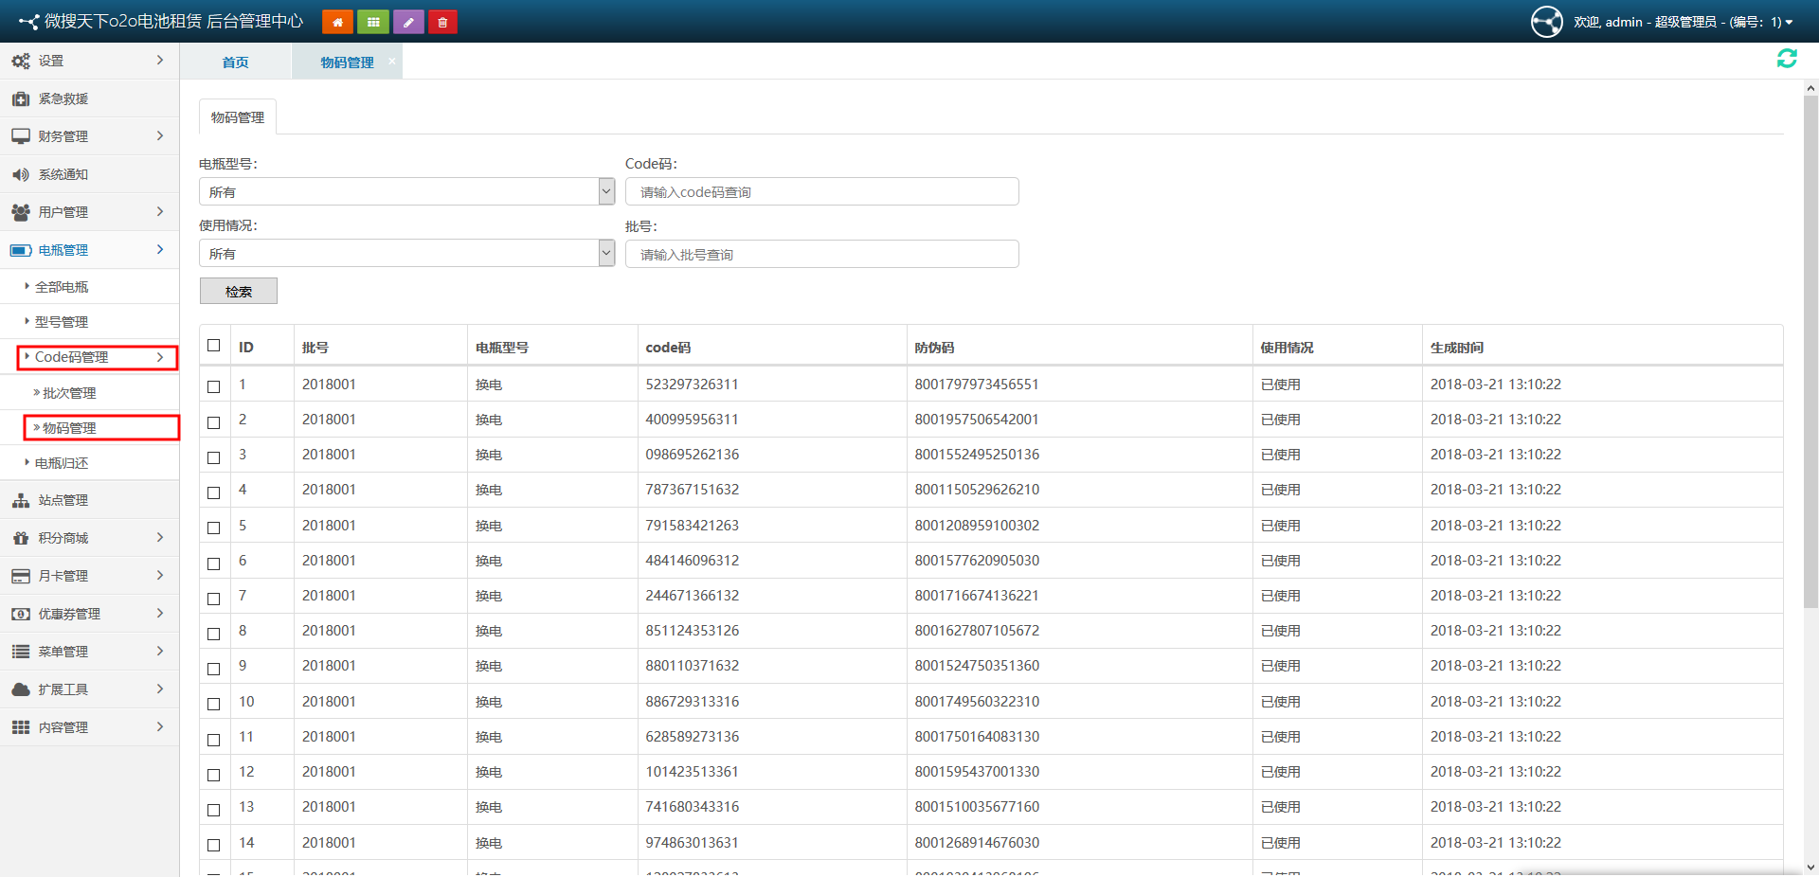
Task: Open 系统通知 sidebar item
Action: pos(63,174)
